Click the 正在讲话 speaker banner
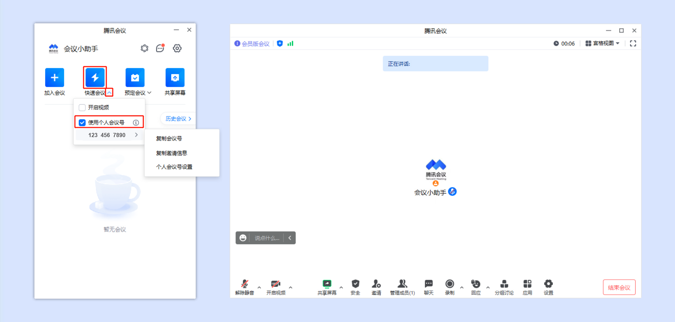The height and width of the screenshot is (322, 675). pyautogui.click(x=435, y=64)
